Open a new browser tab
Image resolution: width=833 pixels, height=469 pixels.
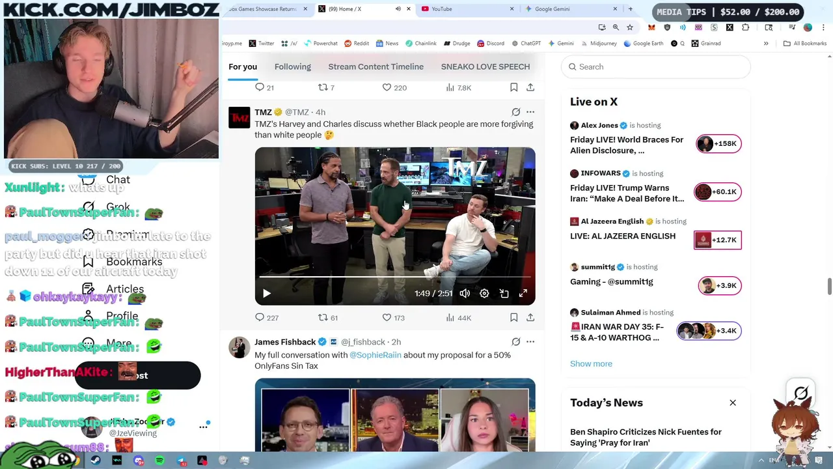click(x=630, y=9)
